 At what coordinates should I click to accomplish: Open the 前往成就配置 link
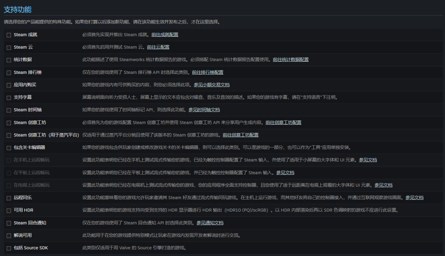click(x=165, y=35)
